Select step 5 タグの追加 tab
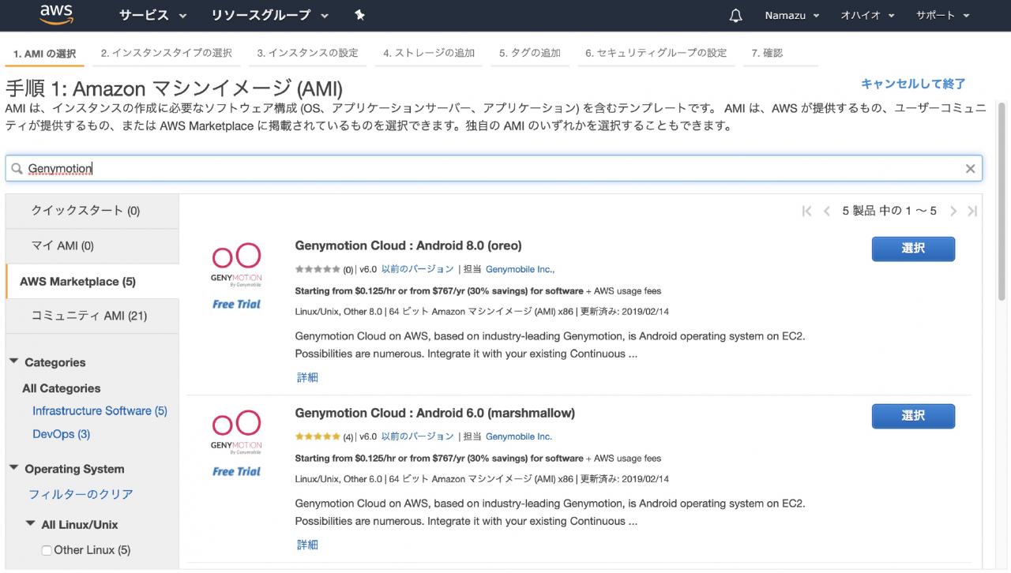 (x=530, y=53)
